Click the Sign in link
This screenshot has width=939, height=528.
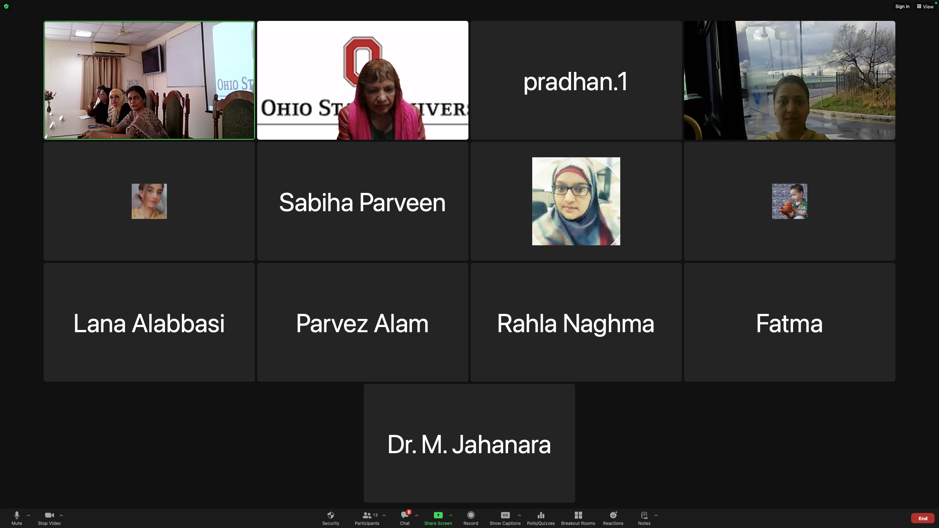[902, 7]
